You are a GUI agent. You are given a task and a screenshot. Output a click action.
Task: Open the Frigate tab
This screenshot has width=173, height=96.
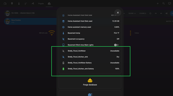click(41, 4)
